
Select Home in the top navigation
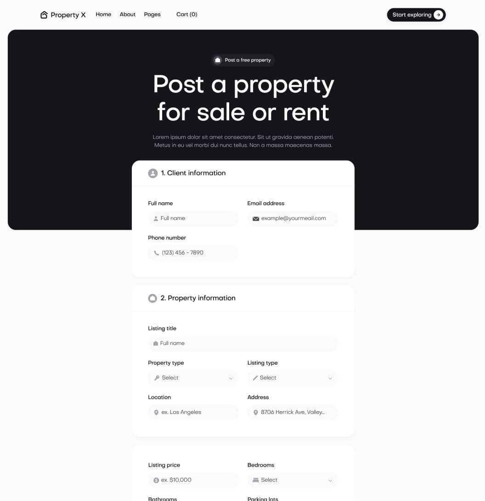pyautogui.click(x=103, y=14)
